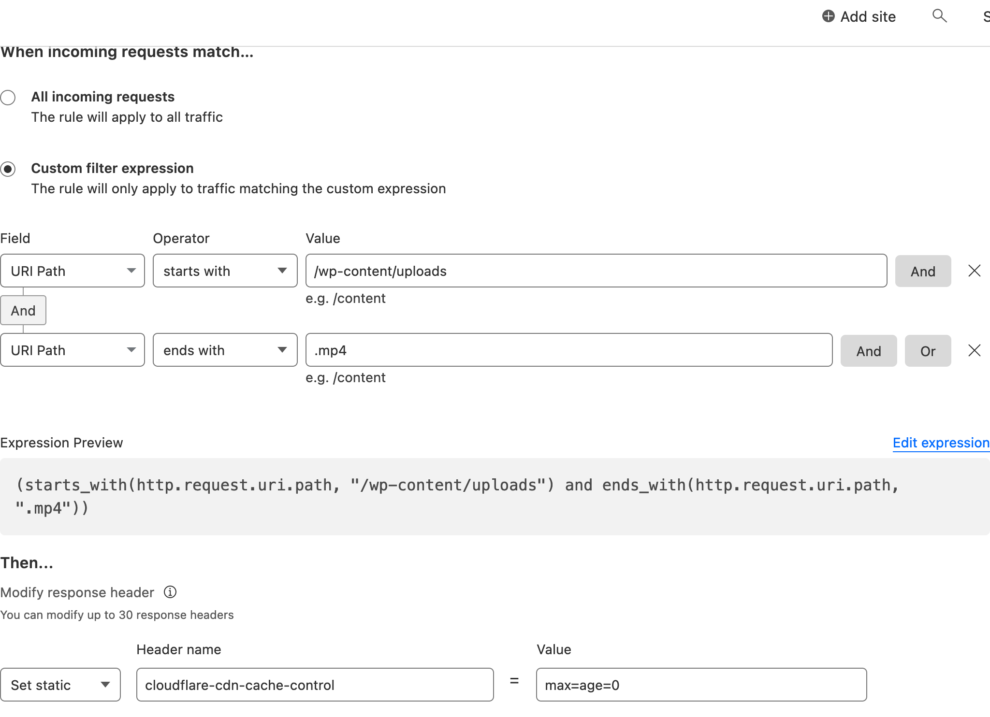Open the second URI Path field dropdown

(73, 350)
